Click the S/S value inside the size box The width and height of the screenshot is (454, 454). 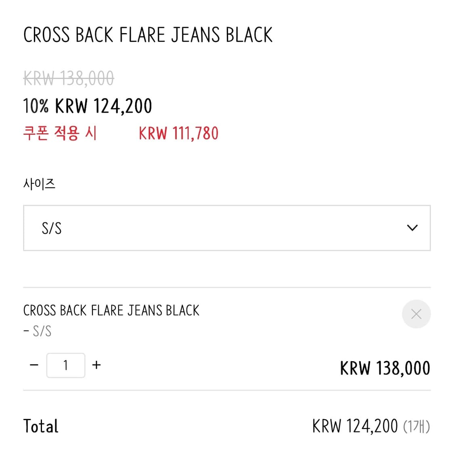pyautogui.click(x=52, y=228)
